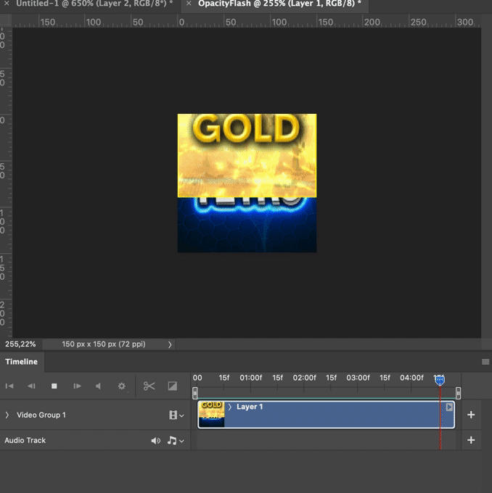Switch to the Untitled-1 document tab
Image resolution: width=492 pixels, height=493 pixels.
(94, 4)
